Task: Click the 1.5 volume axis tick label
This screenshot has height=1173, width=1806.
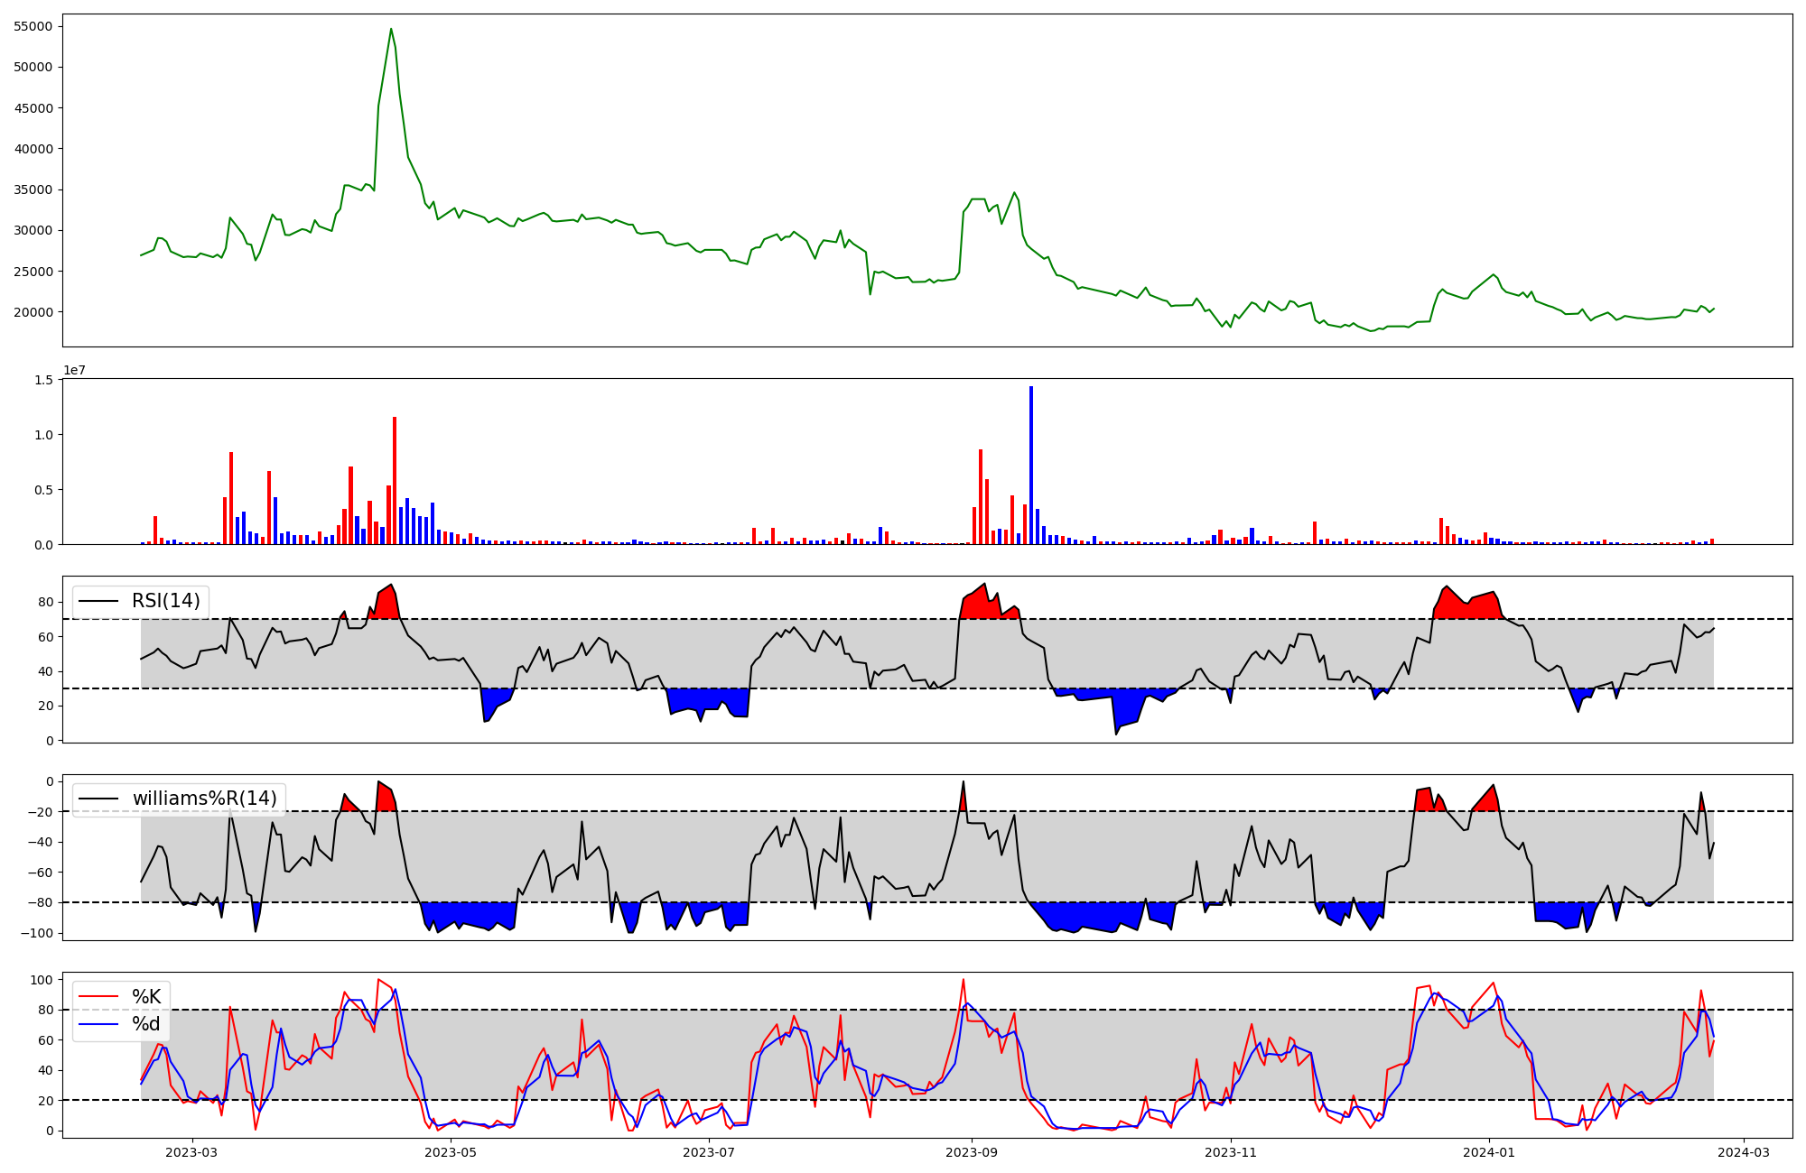Action: 43,380
